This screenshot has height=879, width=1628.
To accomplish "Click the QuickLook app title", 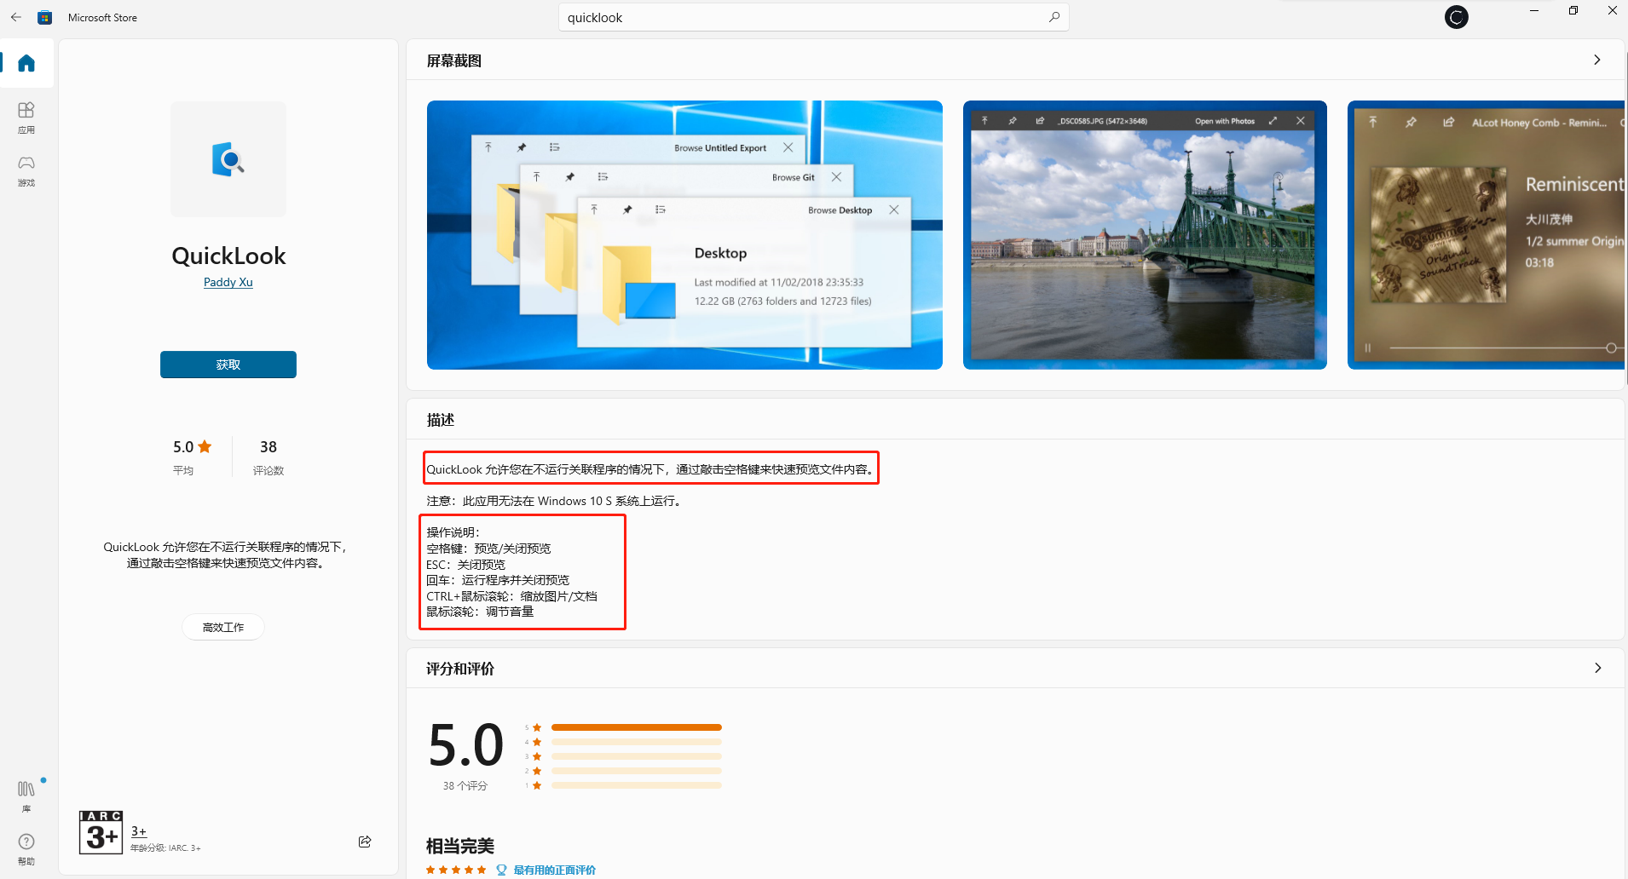I will coord(228,256).
